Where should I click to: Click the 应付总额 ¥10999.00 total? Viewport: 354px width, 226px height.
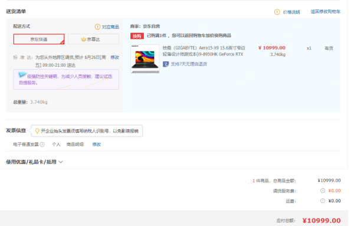[x=322, y=221]
